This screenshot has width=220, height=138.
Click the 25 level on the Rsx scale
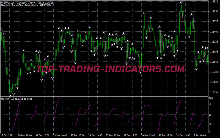tap(210, 124)
